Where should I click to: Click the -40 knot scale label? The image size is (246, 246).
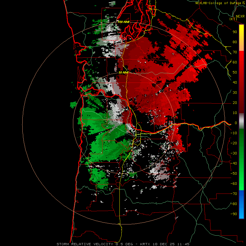[234, 163]
